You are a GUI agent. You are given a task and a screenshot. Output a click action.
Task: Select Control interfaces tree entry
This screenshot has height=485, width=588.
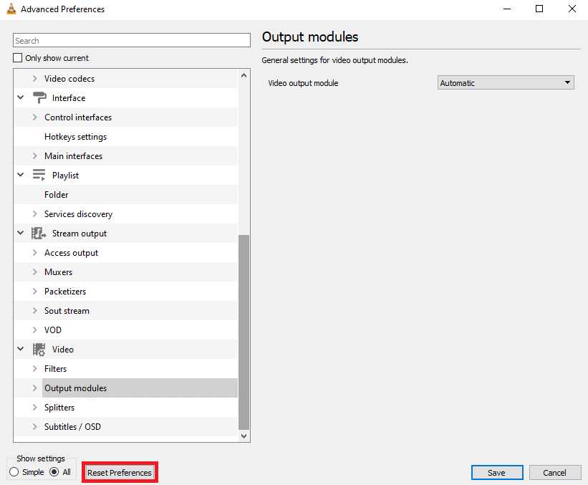click(78, 117)
